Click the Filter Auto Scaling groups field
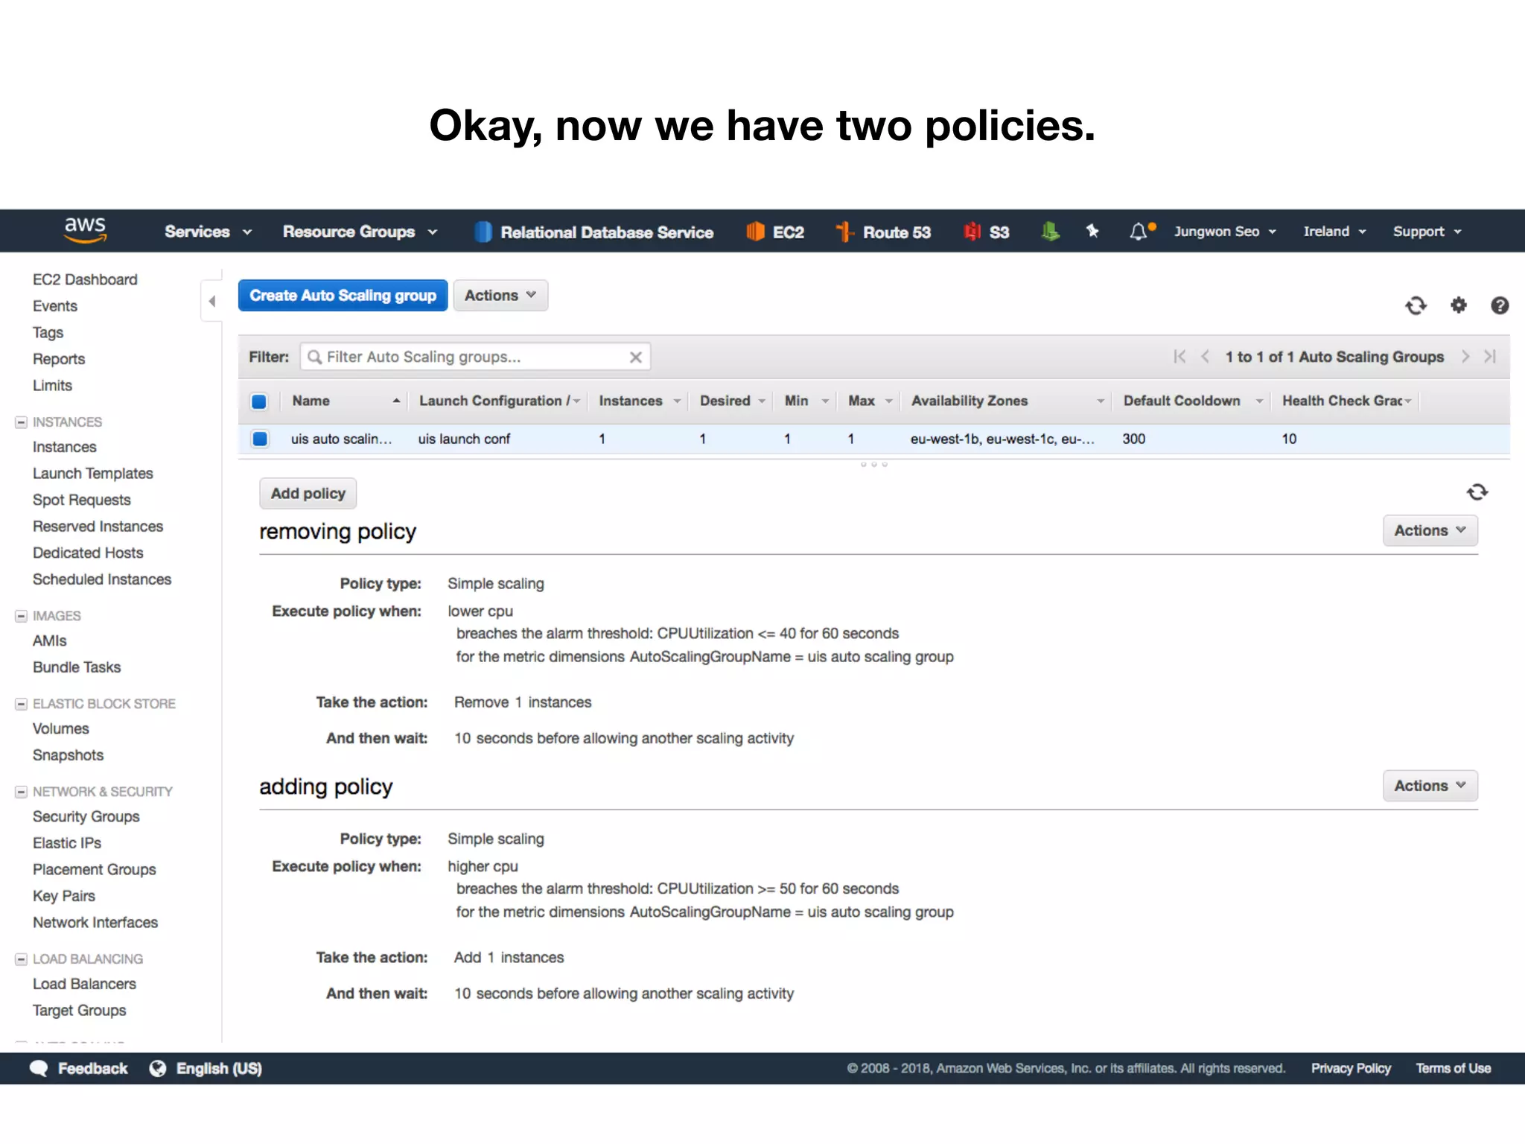Screen dimensions: 1525x1144 tap(475, 357)
